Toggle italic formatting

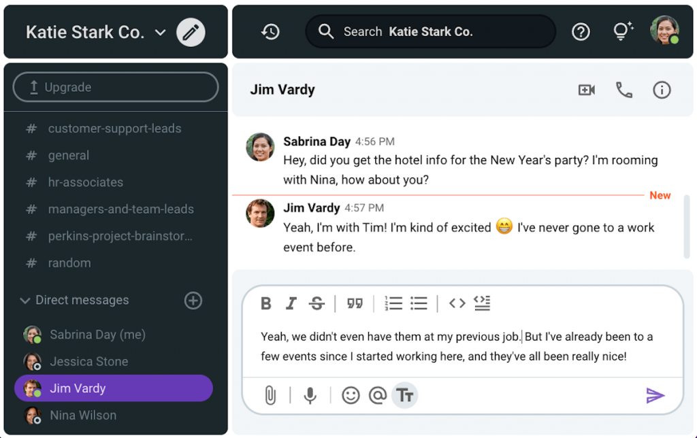[x=291, y=303]
